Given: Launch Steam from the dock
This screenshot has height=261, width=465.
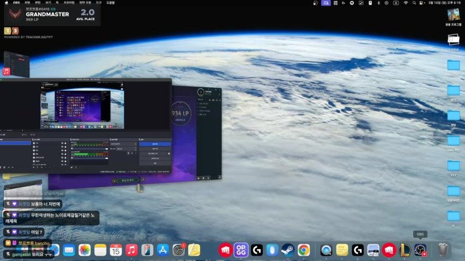Looking at the screenshot, I should [288, 250].
